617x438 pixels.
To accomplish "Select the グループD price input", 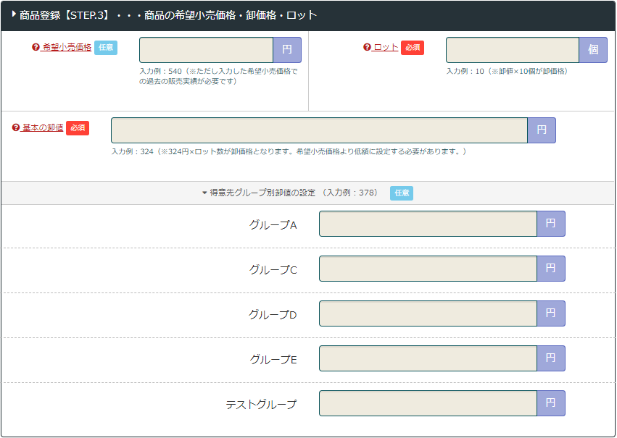I will (428, 313).
